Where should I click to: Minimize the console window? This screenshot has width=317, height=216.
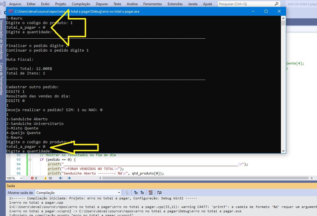tap(253, 11)
